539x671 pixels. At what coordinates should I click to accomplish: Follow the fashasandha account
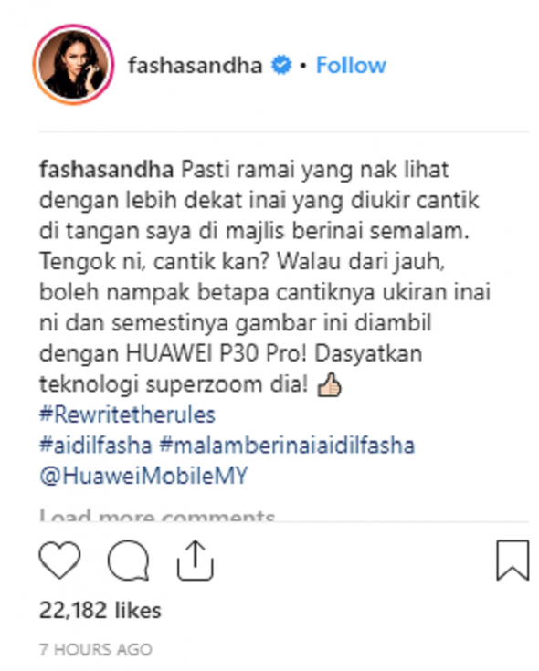click(x=351, y=66)
